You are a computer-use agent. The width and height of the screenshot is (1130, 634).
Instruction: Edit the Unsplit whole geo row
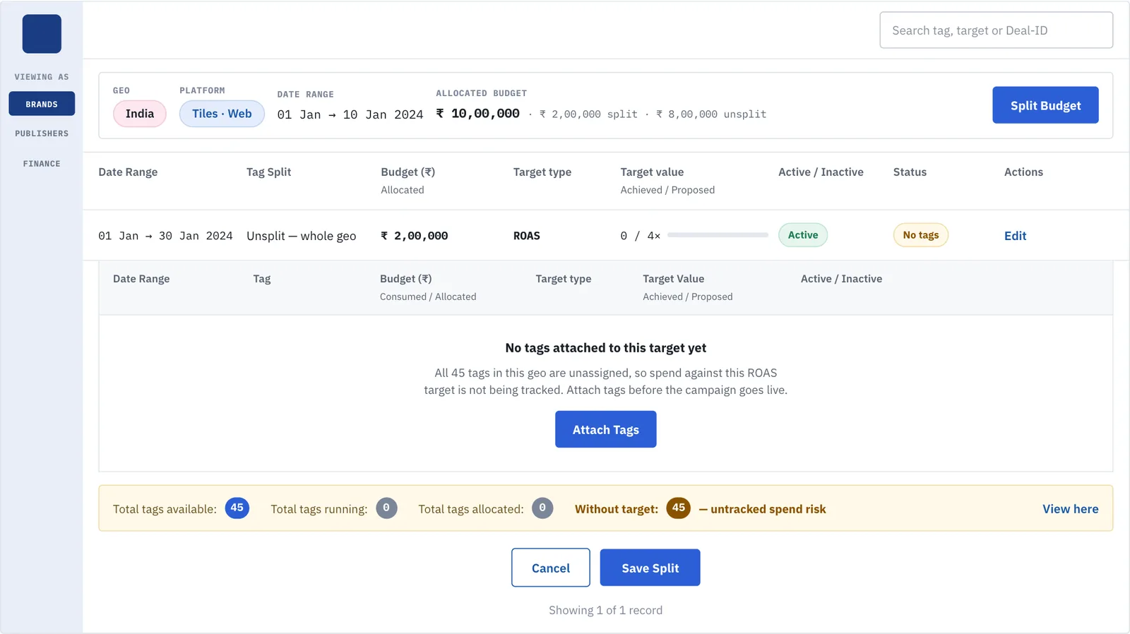[x=1015, y=236]
